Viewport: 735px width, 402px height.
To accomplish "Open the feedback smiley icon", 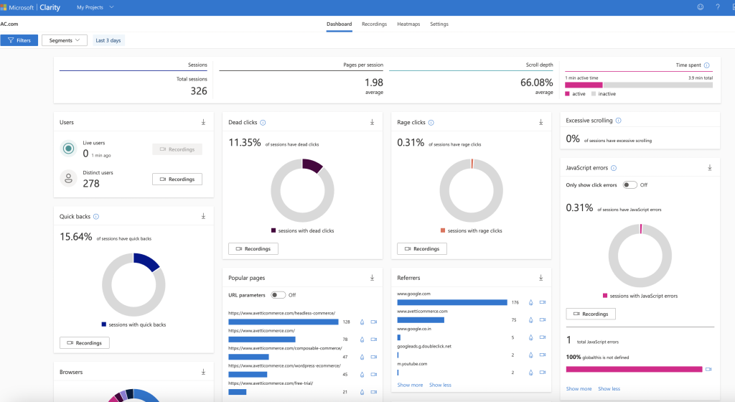I will (701, 7).
